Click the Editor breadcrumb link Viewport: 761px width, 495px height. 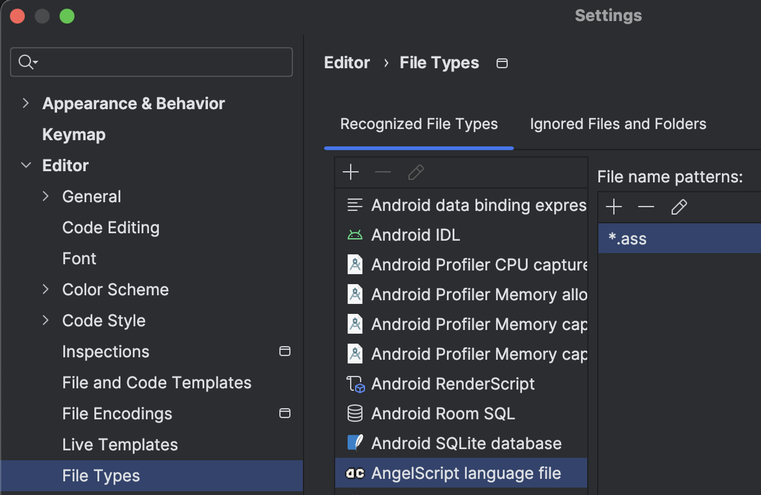click(347, 63)
